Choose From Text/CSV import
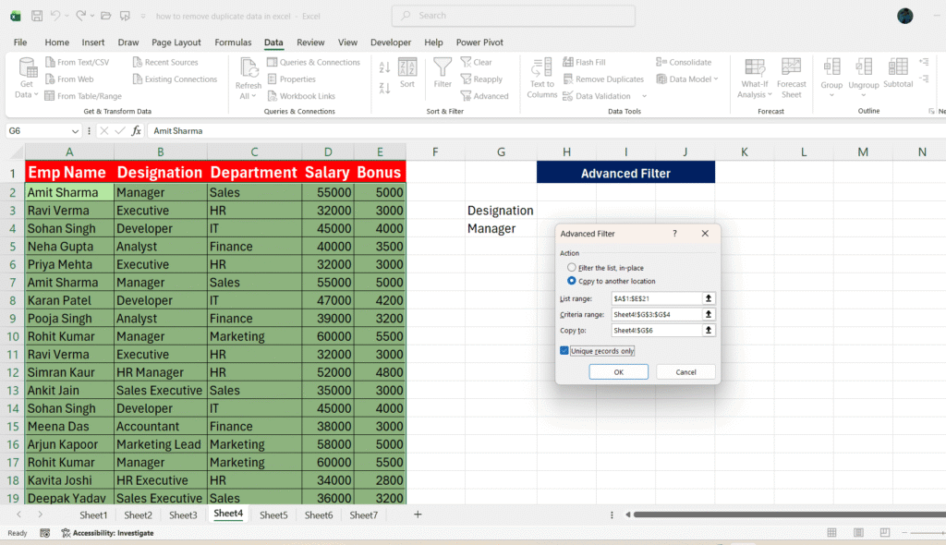 point(78,62)
